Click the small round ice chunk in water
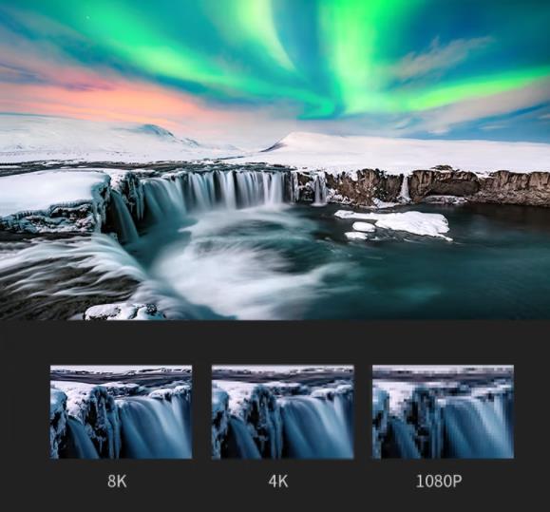Screen dimensions: 550x512 [364, 226]
